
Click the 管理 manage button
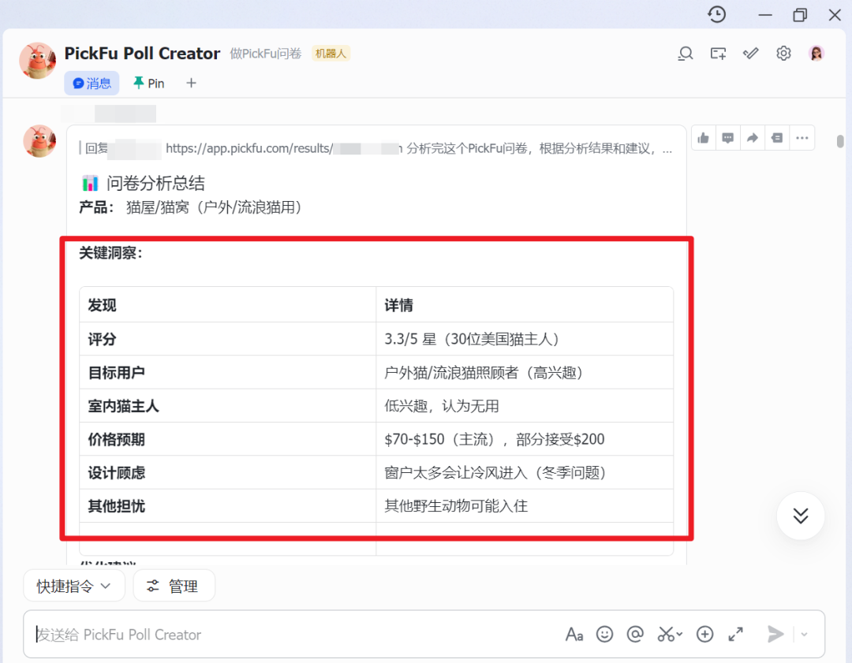click(174, 585)
